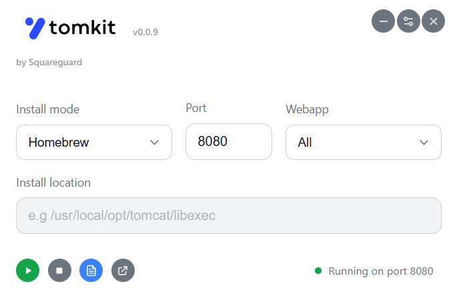
Task: Open the Install mode dropdown showing Homebrew
Action: pyautogui.click(x=93, y=142)
